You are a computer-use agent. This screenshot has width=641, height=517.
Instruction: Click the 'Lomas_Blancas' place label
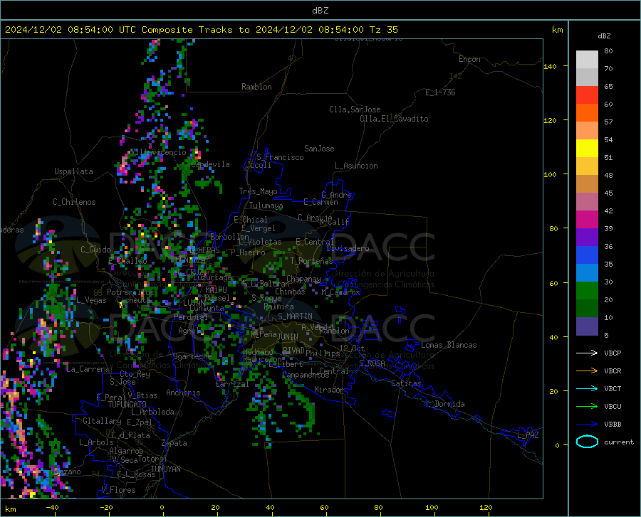pos(449,345)
